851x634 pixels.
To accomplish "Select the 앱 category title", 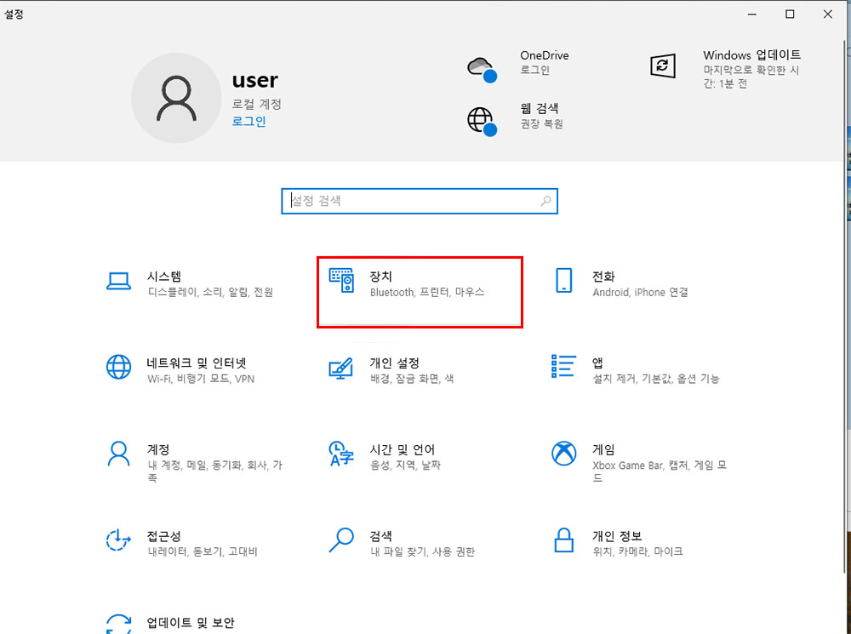I will click(x=597, y=363).
